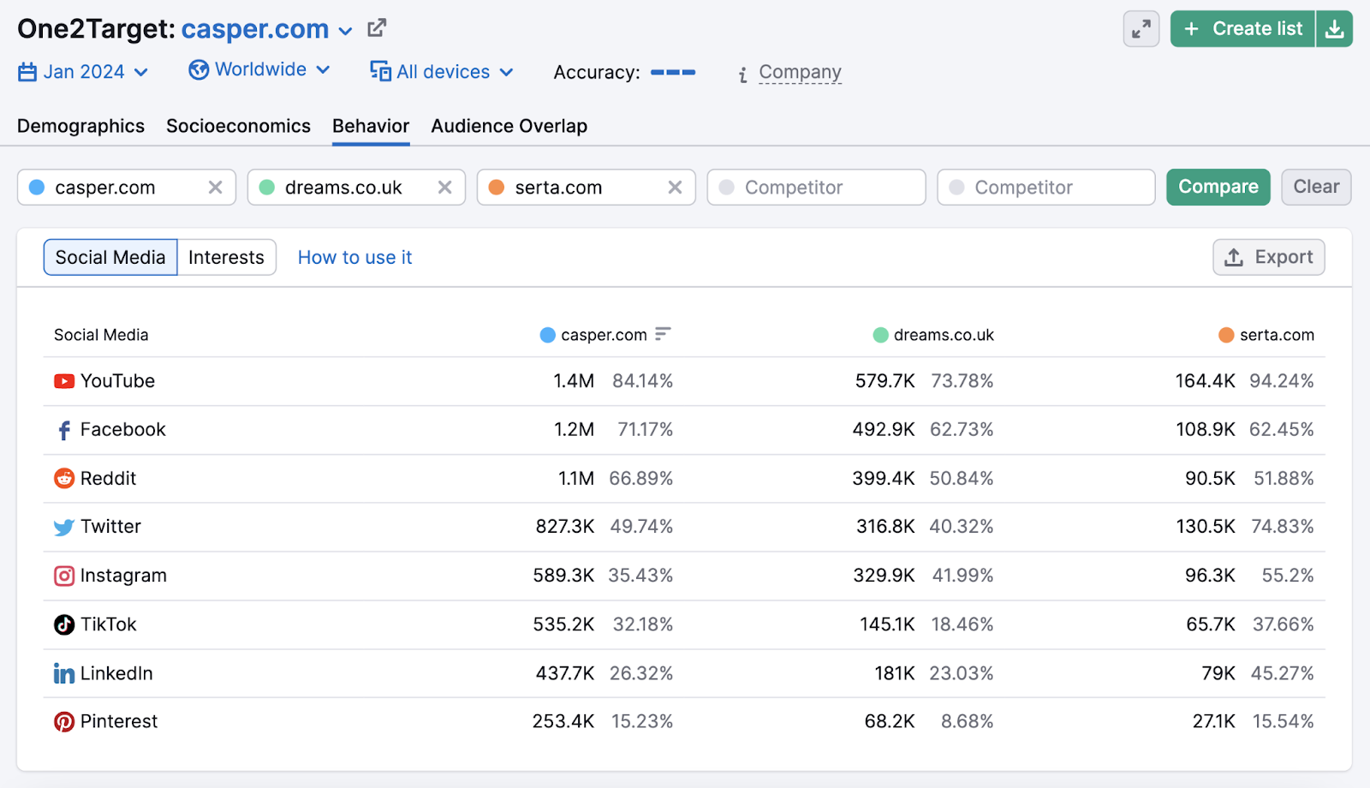Viewport: 1370px width, 788px height.
Task: Open the How to use it link
Action: click(x=354, y=257)
